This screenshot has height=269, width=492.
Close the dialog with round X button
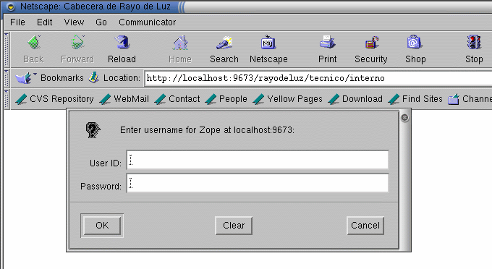(x=404, y=118)
